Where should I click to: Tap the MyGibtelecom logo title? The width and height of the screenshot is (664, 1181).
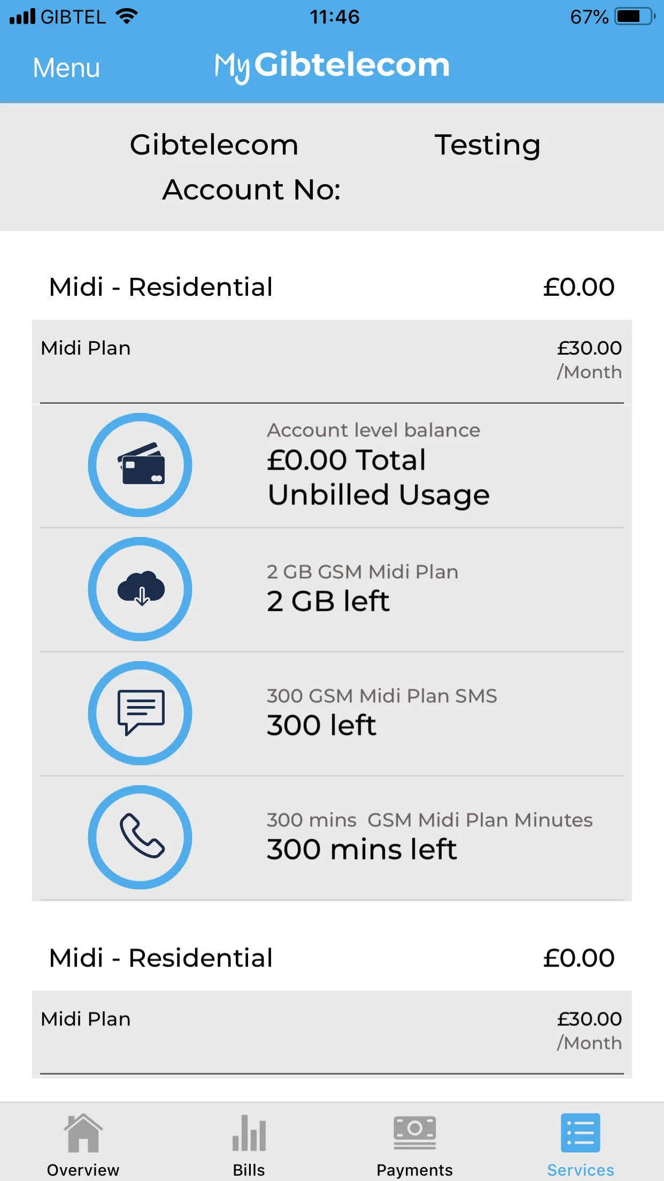click(332, 66)
